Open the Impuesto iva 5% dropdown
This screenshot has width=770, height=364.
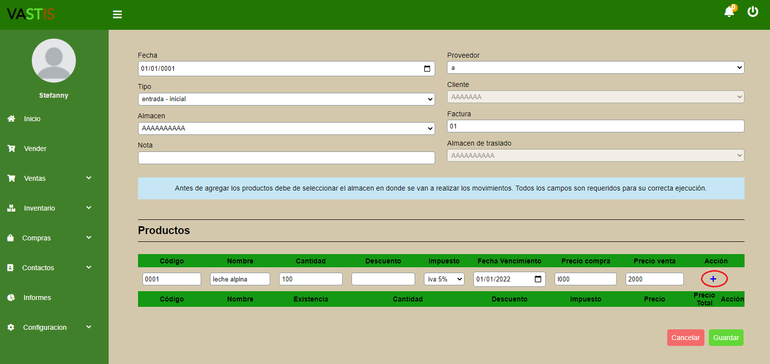point(444,279)
